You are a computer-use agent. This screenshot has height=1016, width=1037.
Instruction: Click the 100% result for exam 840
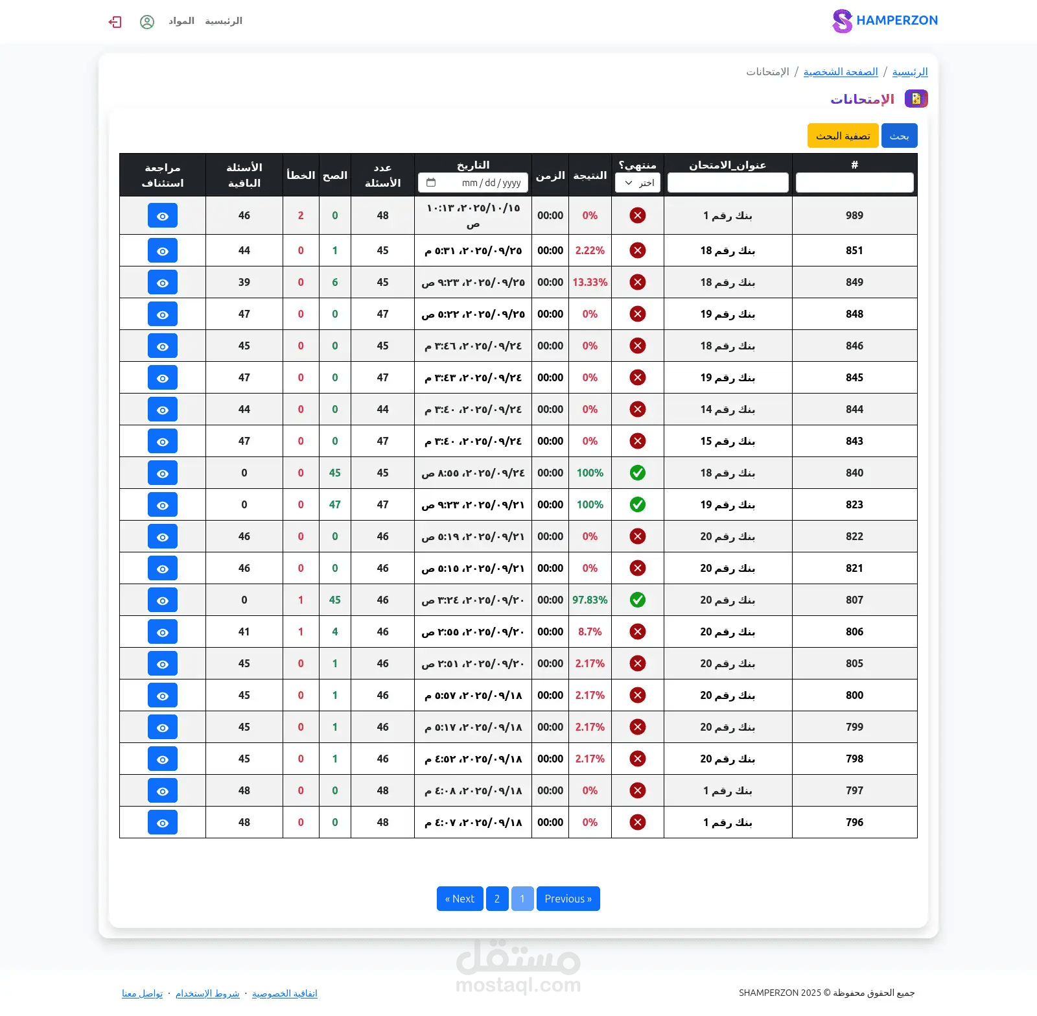tap(590, 473)
